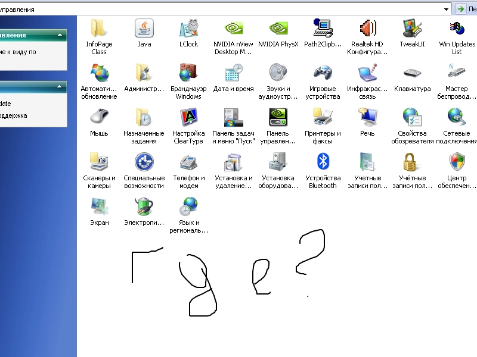Open Устройства Bluetooth
This screenshot has height=357, width=477.
(x=323, y=162)
